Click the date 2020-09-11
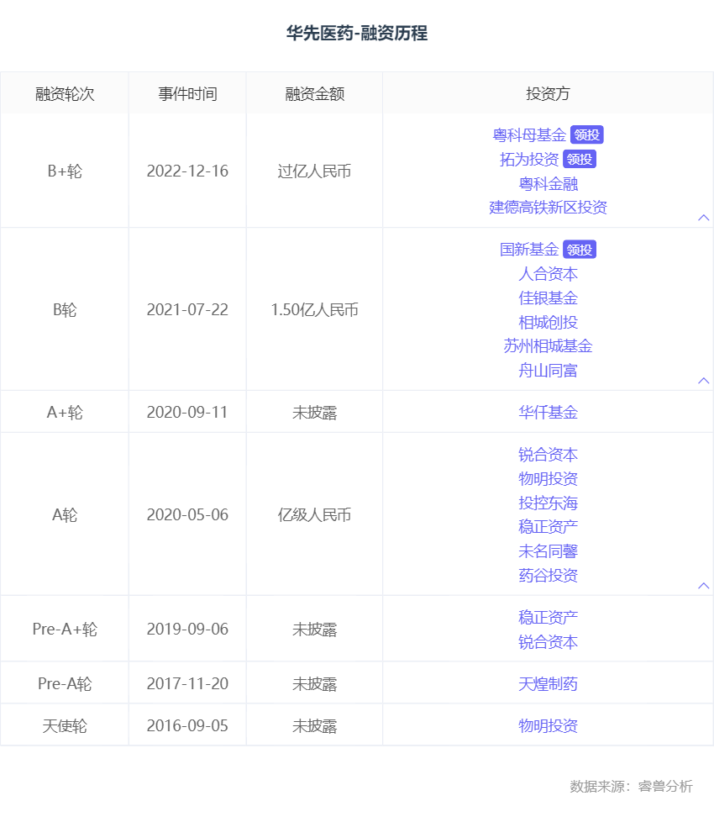The width and height of the screenshot is (714, 822). point(187,413)
